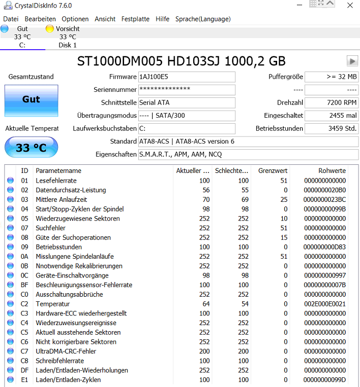The height and width of the screenshot is (387, 360).
Task: Click status icon for Lesefehlerrate row
Action: tap(10, 181)
